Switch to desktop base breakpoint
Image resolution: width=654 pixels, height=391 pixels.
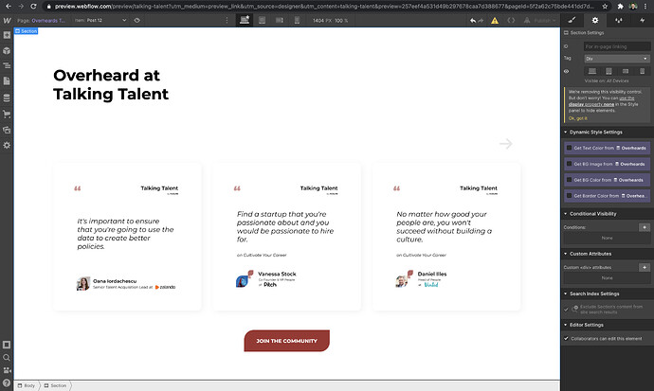coord(245,20)
